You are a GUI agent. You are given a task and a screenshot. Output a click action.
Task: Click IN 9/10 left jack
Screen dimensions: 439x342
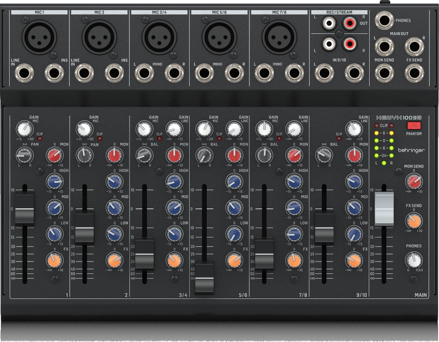point(324,73)
